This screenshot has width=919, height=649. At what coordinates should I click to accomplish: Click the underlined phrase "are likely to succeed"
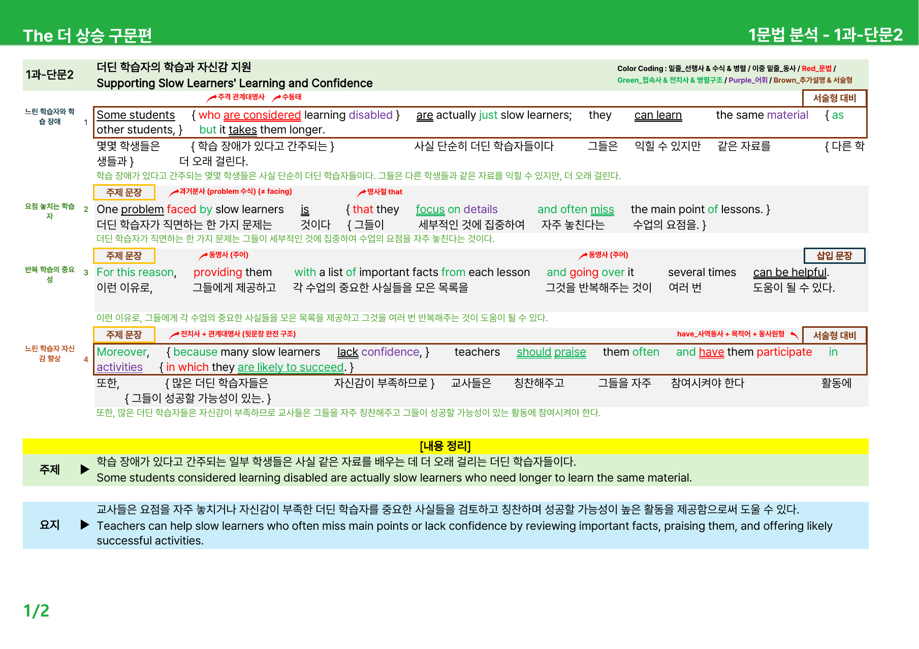(x=291, y=367)
